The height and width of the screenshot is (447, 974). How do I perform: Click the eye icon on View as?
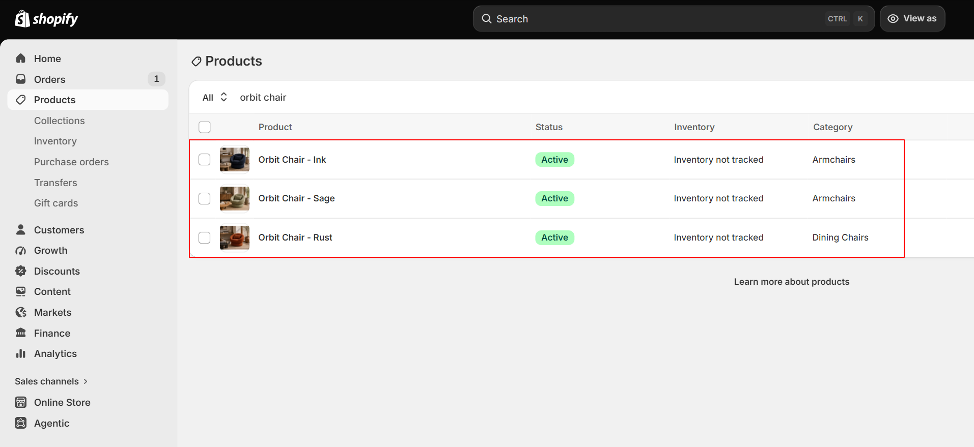click(893, 19)
